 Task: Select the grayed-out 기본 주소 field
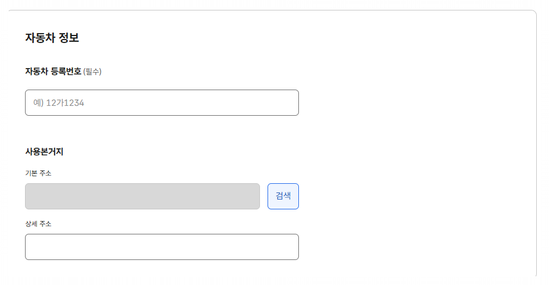[142, 196]
